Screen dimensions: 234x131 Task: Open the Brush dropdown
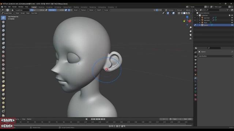coord(76,10)
